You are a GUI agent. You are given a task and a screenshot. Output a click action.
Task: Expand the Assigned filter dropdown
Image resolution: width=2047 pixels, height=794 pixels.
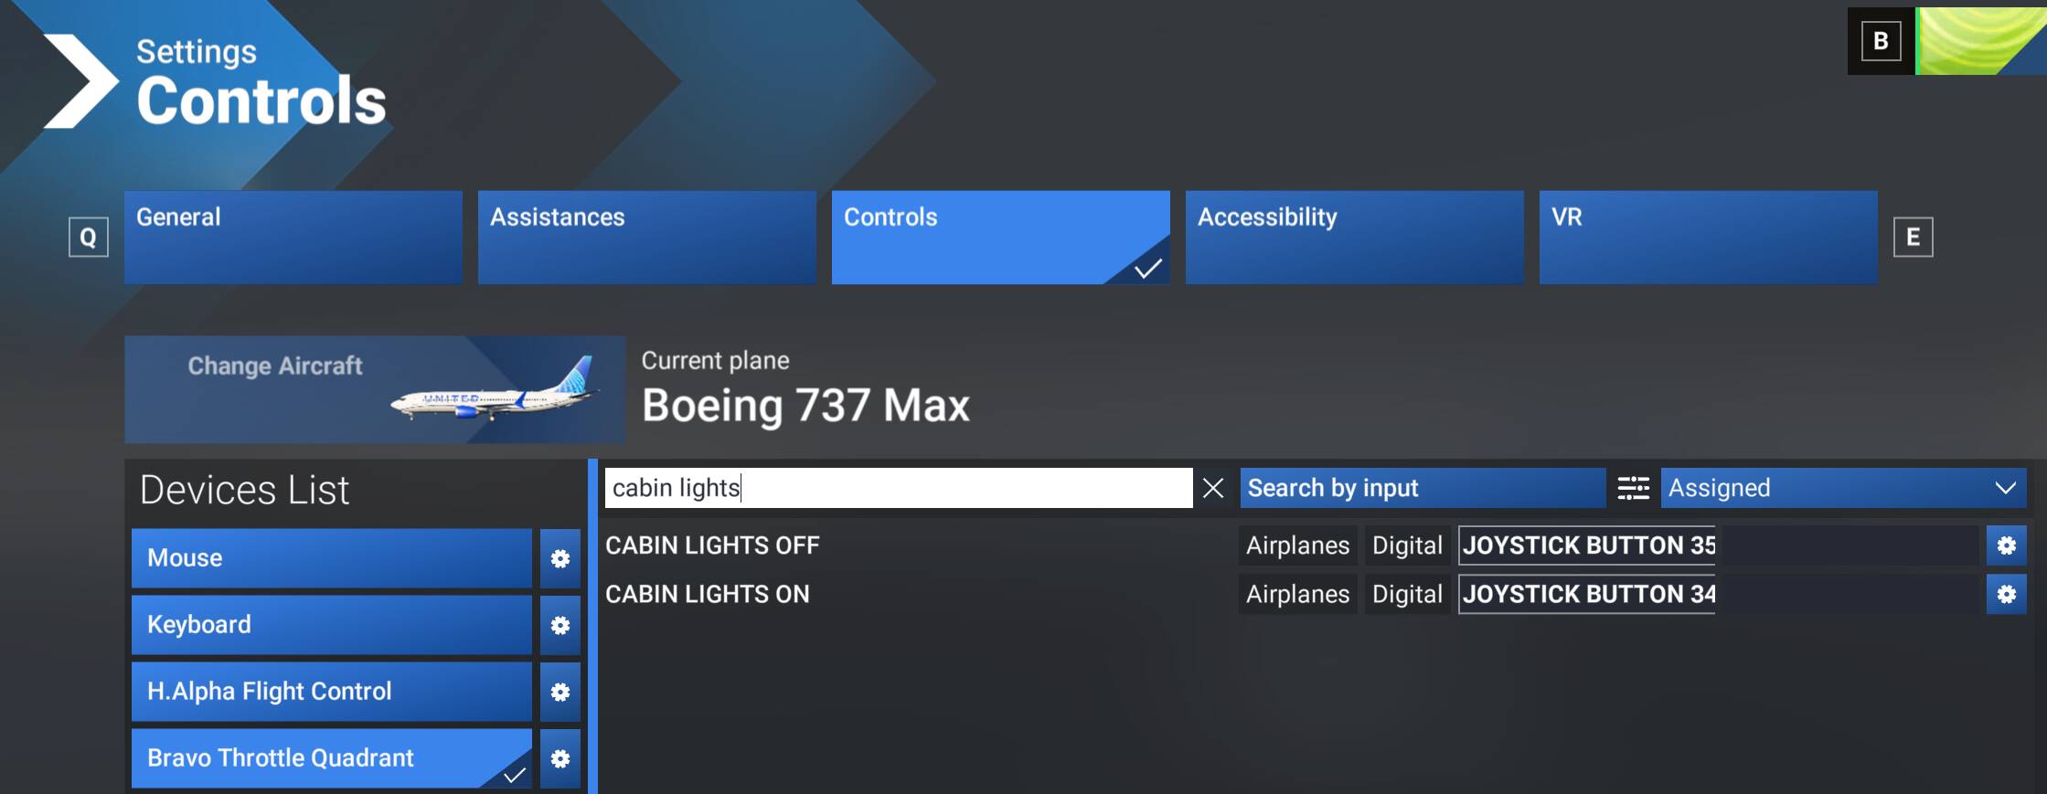1842,488
